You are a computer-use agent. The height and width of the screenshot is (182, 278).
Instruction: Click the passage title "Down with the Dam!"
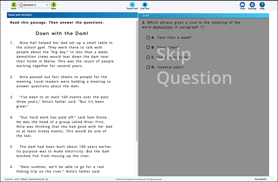(62, 33)
